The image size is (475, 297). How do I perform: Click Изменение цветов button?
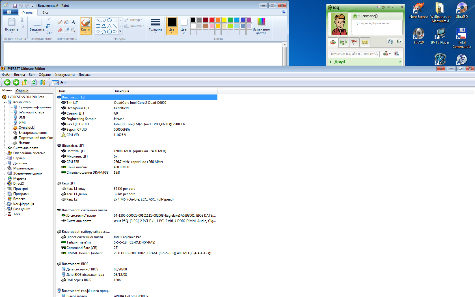tap(261, 26)
